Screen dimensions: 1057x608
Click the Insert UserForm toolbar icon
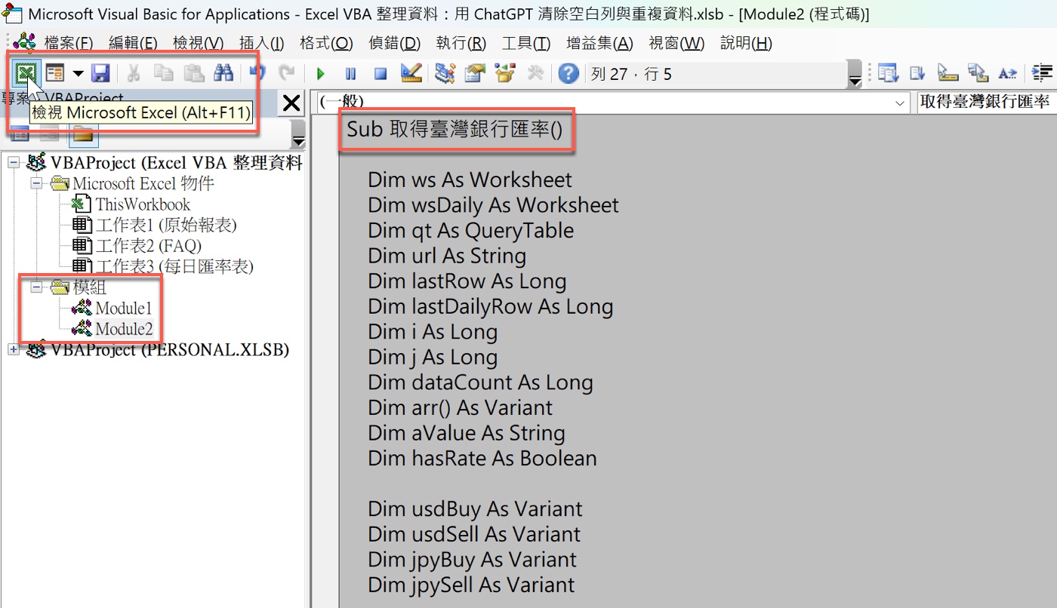click(x=55, y=73)
